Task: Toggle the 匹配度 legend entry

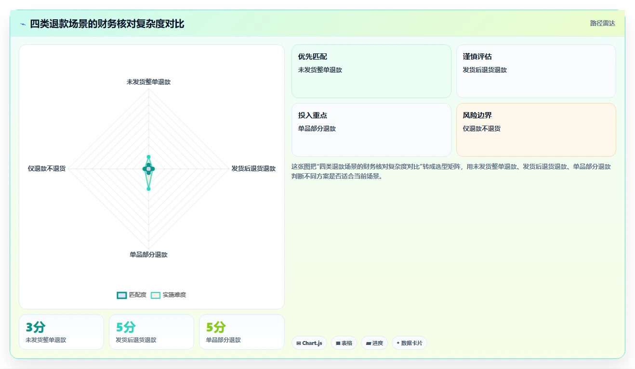Action: pos(132,295)
